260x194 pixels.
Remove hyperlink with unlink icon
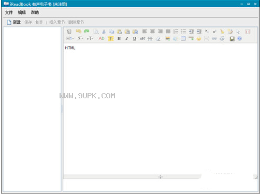tap(222, 39)
